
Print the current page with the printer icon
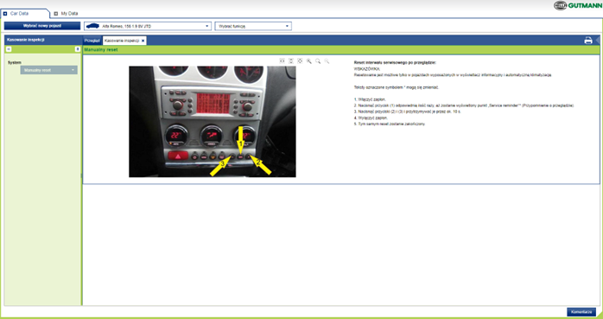click(588, 41)
